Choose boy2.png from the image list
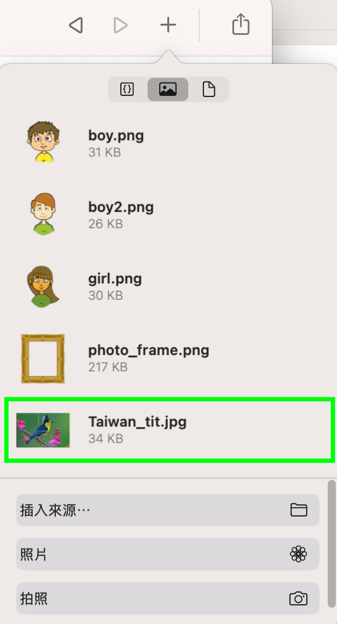Image resolution: width=337 pixels, height=624 pixels. pyautogui.click(x=168, y=214)
